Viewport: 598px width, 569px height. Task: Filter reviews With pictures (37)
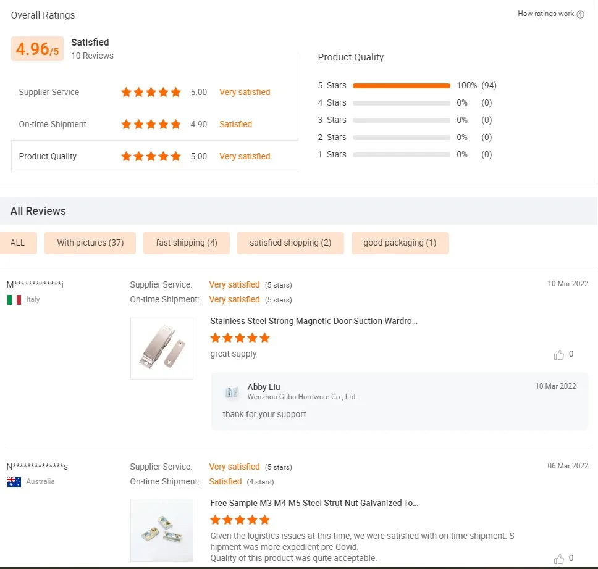[90, 243]
